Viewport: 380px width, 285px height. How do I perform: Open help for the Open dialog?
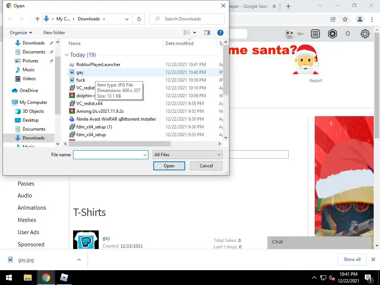[220, 33]
